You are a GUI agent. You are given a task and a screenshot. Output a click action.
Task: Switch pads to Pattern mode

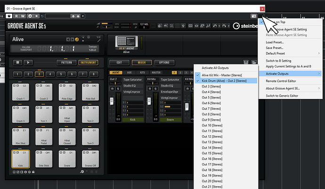coord(66,62)
